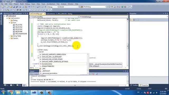Click the increase indent toolbar icon
The width and height of the screenshot is (169, 95).
20,10
